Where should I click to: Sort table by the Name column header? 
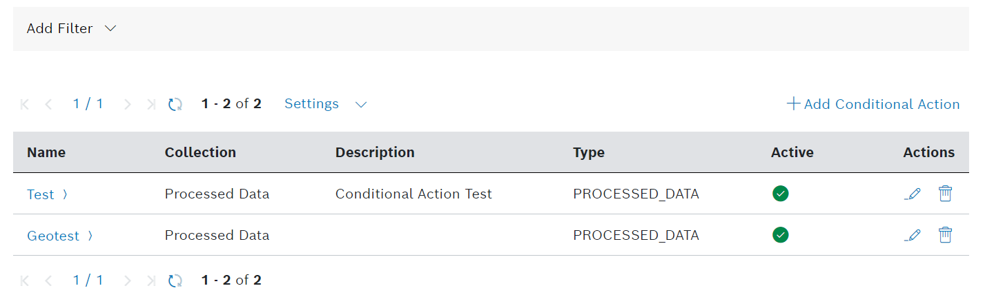click(46, 152)
